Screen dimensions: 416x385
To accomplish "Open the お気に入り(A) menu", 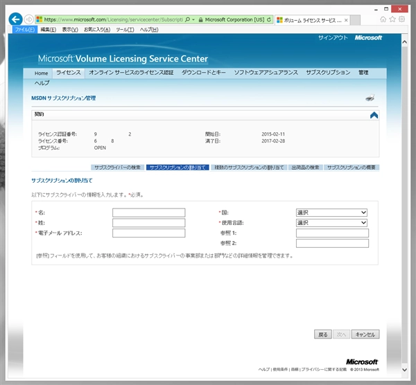I will (97, 29).
